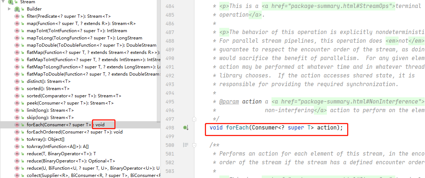
Task: Select reduce(BinaryOperator<T>): Optional<T> entry
Action: coord(71,161)
